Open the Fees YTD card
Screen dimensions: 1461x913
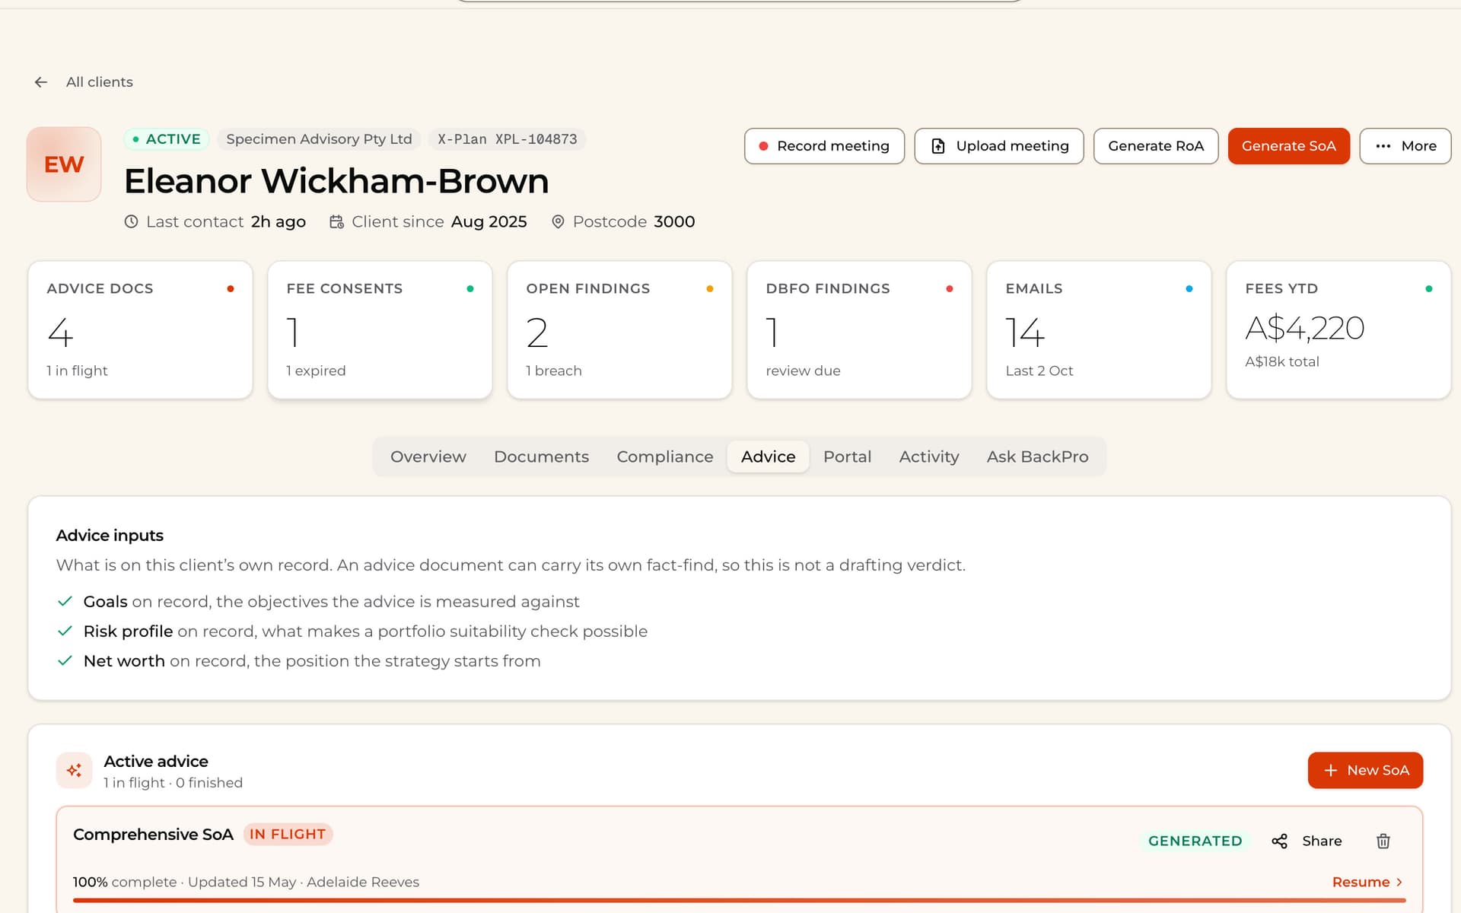pos(1338,329)
